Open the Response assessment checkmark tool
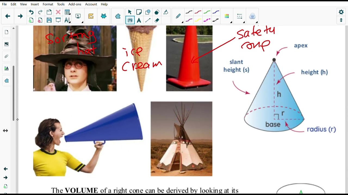Viewport: 348px width, 195px height. [x=91, y=16]
